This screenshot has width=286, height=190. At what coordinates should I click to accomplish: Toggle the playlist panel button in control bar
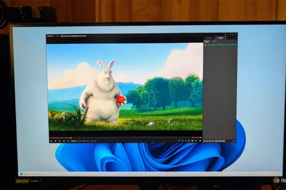pos(200,141)
